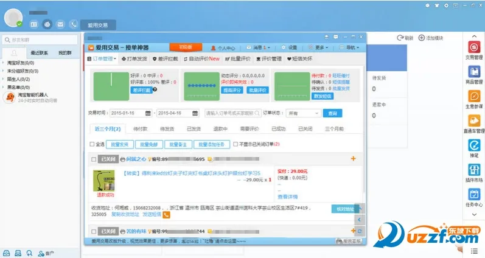485x258 pixels.
Task: Click the lamp product thumbnail
Action: click(103, 181)
